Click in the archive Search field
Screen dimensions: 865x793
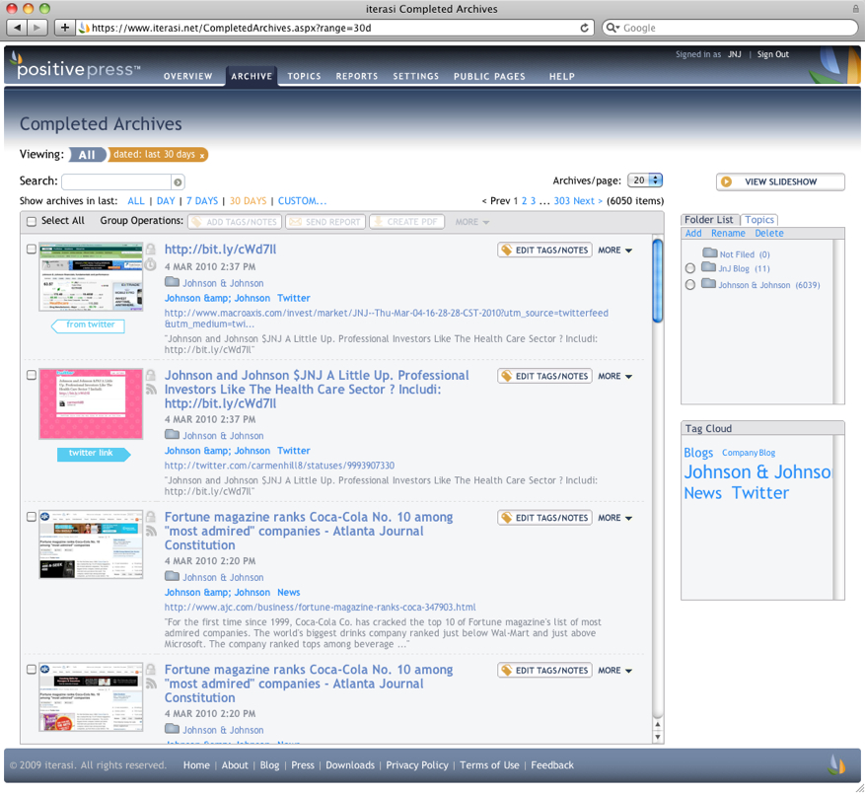(x=116, y=181)
